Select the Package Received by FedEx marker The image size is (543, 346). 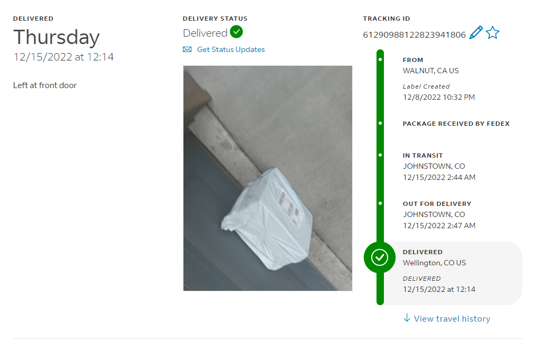[380, 124]
